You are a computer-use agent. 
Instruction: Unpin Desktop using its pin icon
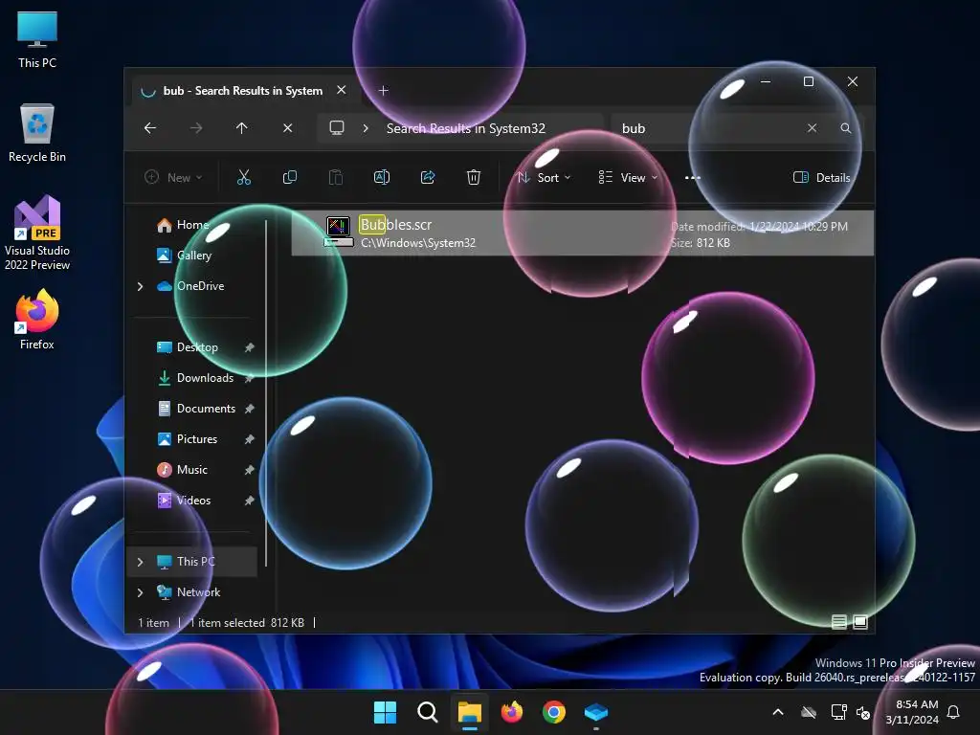[x=250, y=347]
